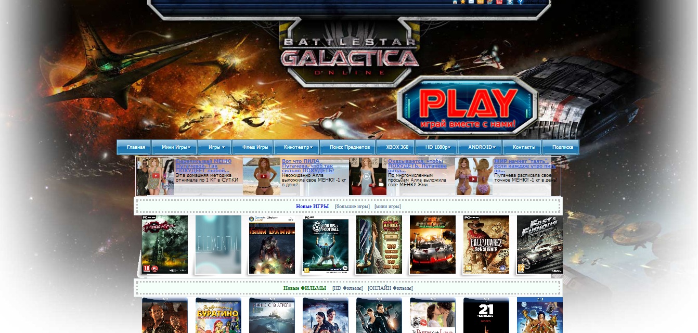Expand the Кинотеатр dropdown menu
This screenshot has height=333, width=698.
[x=297, y=147]
